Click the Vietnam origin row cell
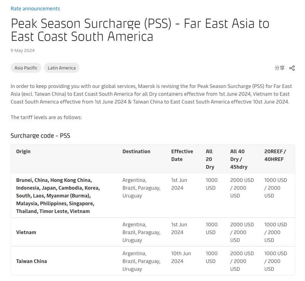The image size is (305, 281). pos(26,232)
